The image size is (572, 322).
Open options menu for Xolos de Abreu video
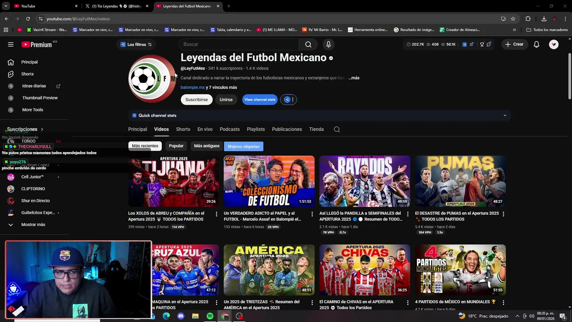216,214
